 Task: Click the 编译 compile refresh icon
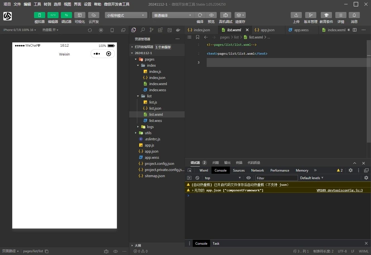(x=200, y=15)
